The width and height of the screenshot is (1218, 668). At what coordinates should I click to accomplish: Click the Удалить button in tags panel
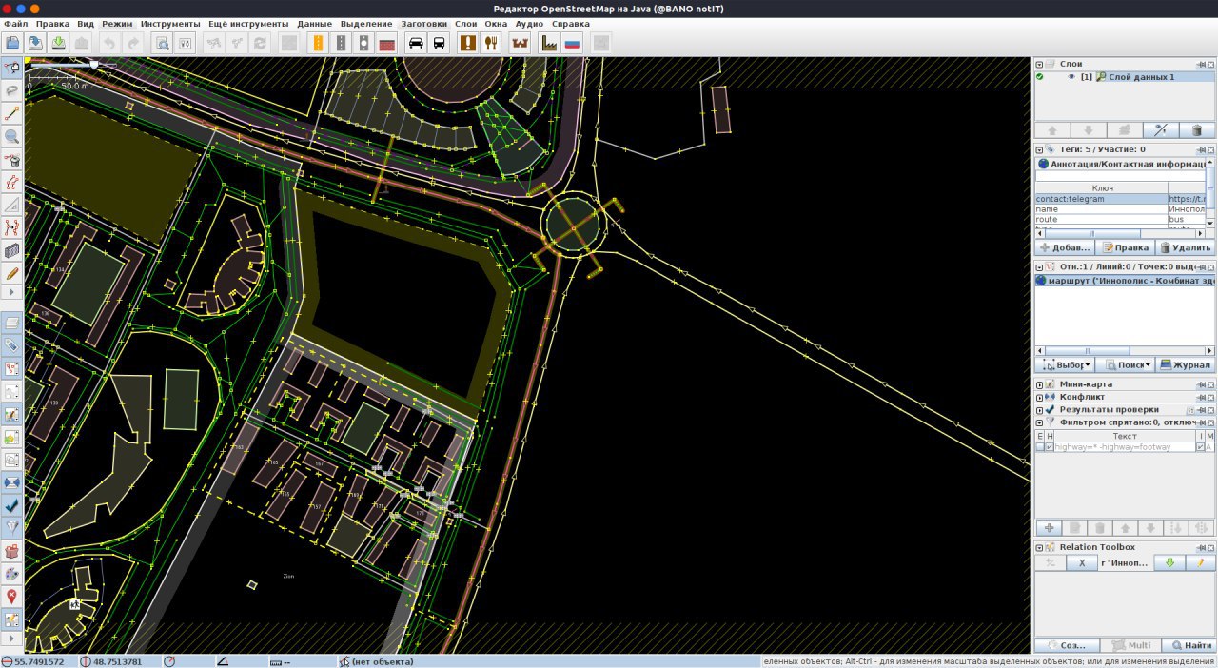tap(1185, 247)
